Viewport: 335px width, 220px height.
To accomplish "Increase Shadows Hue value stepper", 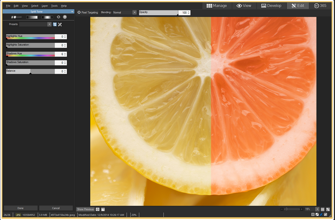I will point(65,53).
